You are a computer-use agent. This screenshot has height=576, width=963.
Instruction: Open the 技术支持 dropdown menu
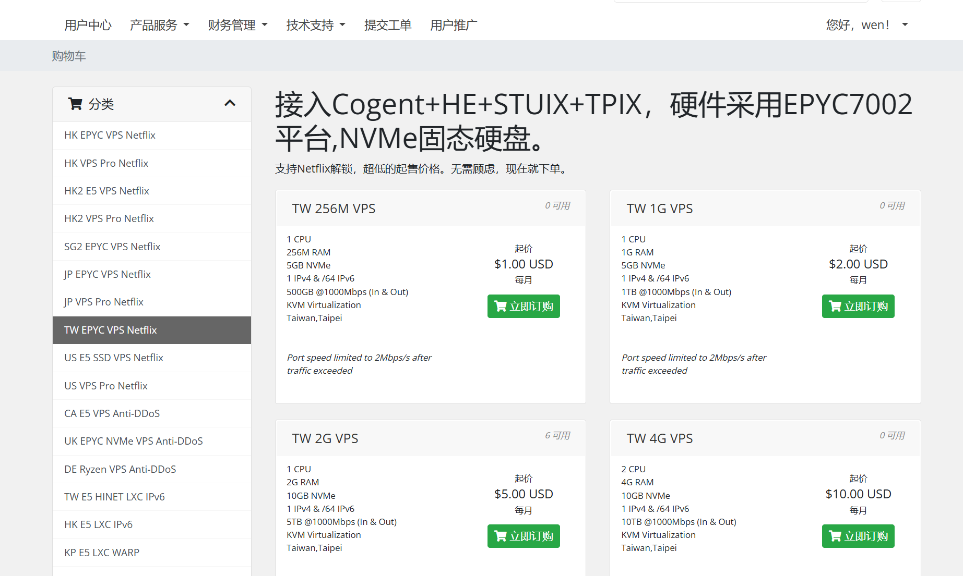click(315, 25)
